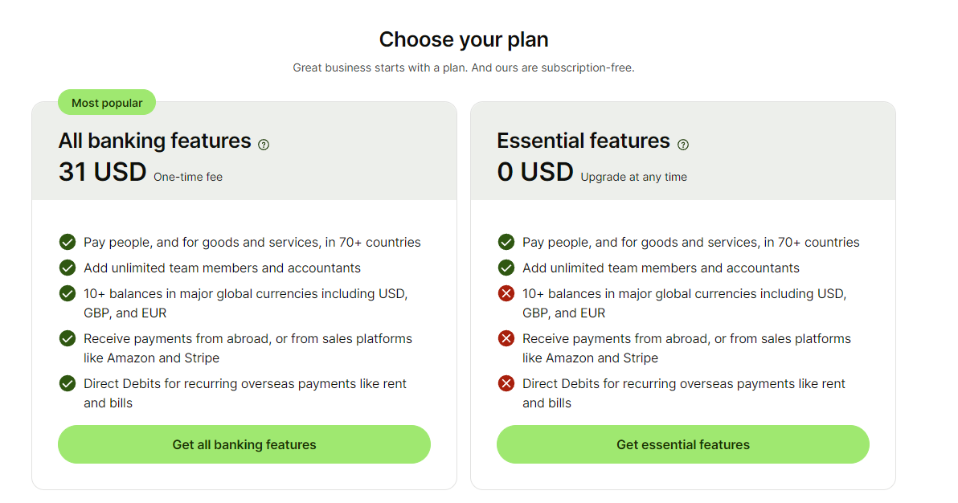This screenshot has height=503, width=958.
Task: Click red cross for 10+ balances in Essential plan
Action: coord(506,293)
